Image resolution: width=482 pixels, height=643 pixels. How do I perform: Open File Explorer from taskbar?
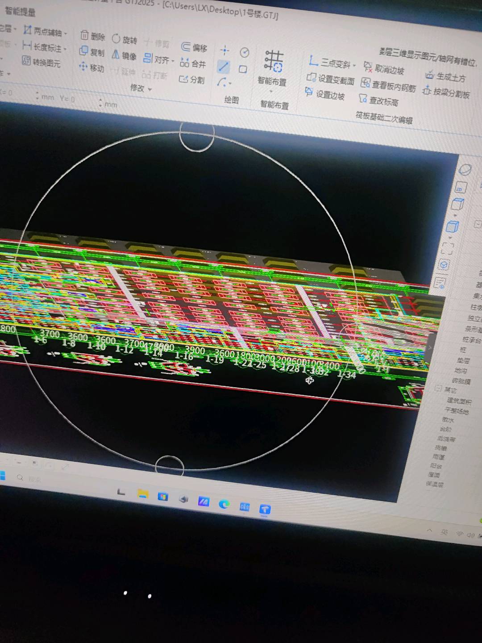143,494
